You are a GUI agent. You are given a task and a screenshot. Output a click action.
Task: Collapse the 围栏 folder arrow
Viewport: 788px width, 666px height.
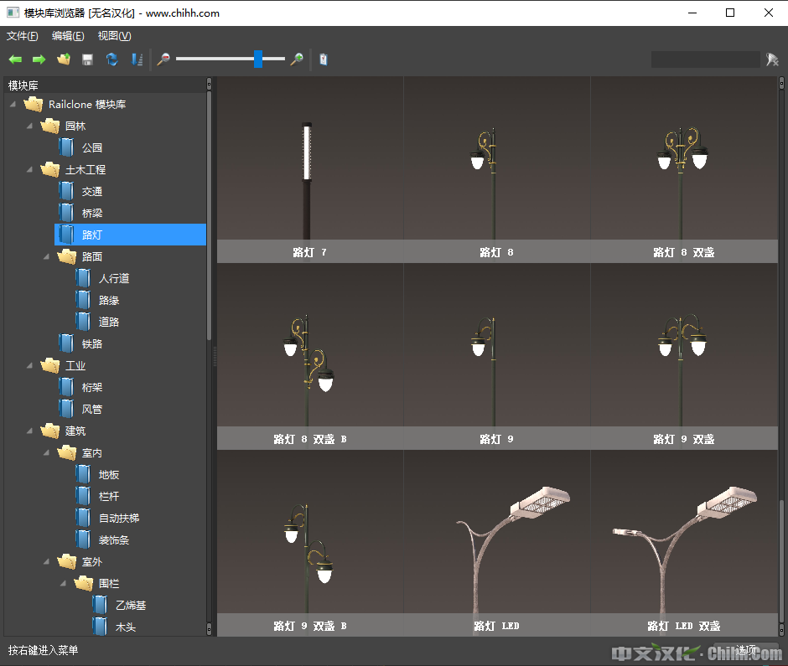(64, 583)
